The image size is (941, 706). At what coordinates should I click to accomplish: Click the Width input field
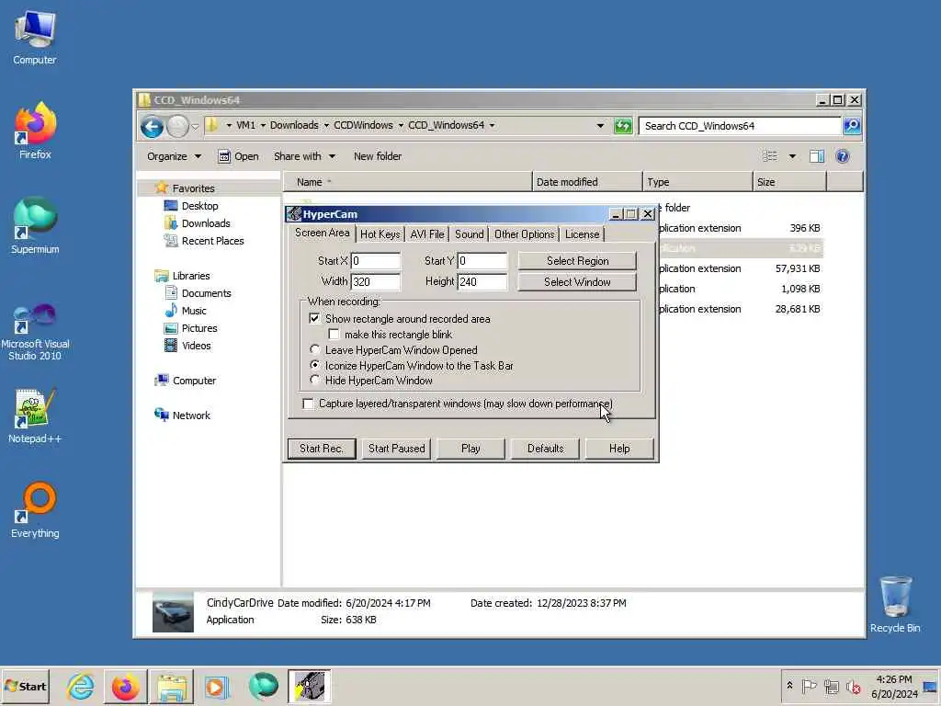click(376, 281)
